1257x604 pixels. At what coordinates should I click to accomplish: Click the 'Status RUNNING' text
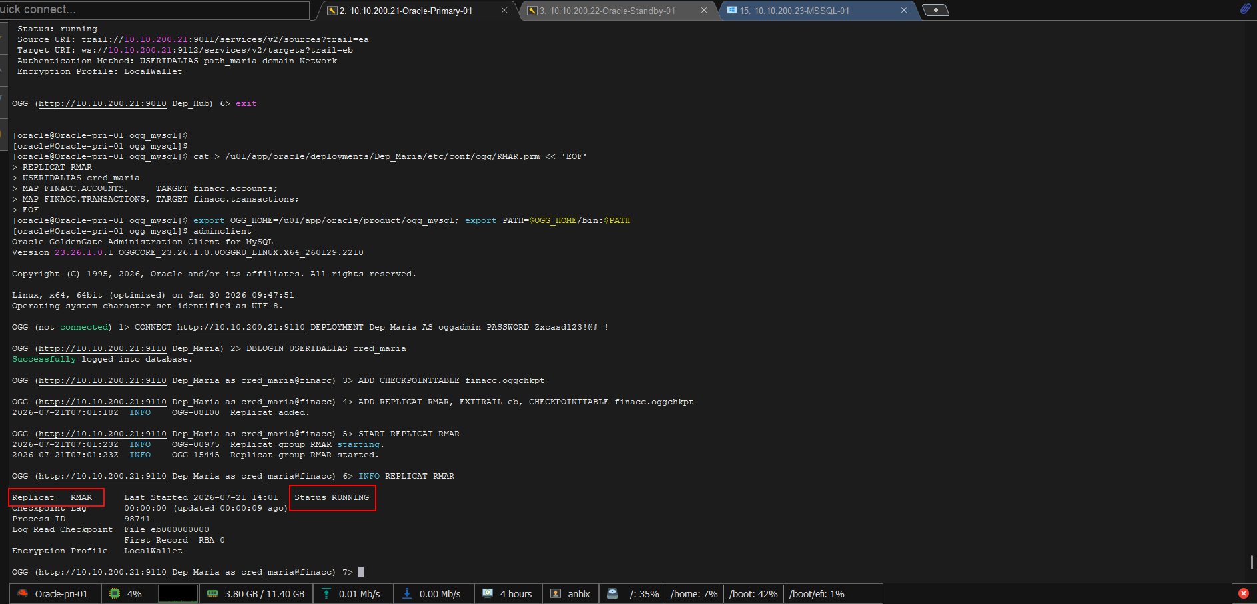coord(332,497)
